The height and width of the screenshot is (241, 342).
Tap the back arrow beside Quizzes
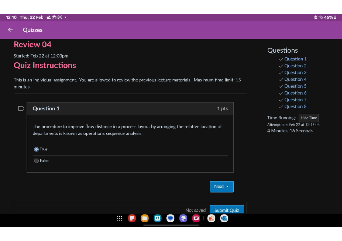point(11,30)
